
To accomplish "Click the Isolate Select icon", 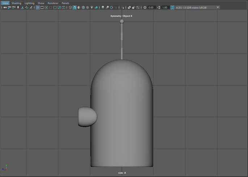I will [122, 8].
